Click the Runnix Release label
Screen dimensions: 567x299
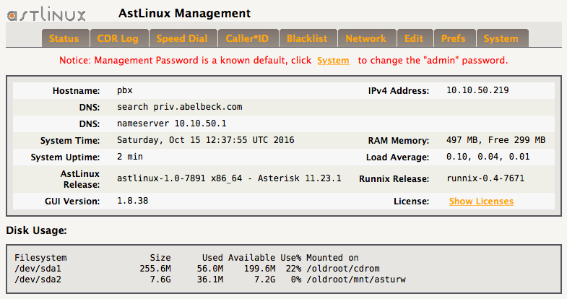(x=394, y=179)
